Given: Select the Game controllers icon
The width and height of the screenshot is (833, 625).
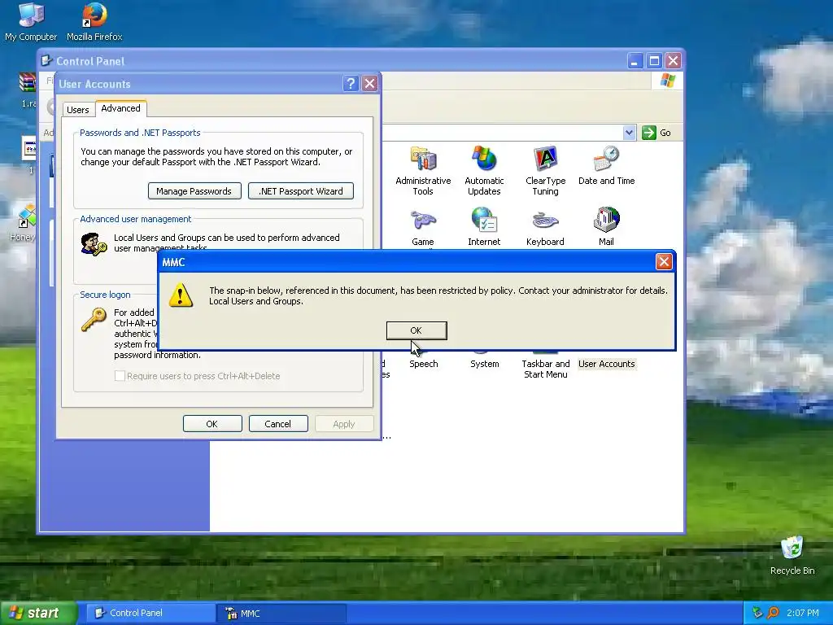Looking at the screenshot, I should tap(423, 227).
